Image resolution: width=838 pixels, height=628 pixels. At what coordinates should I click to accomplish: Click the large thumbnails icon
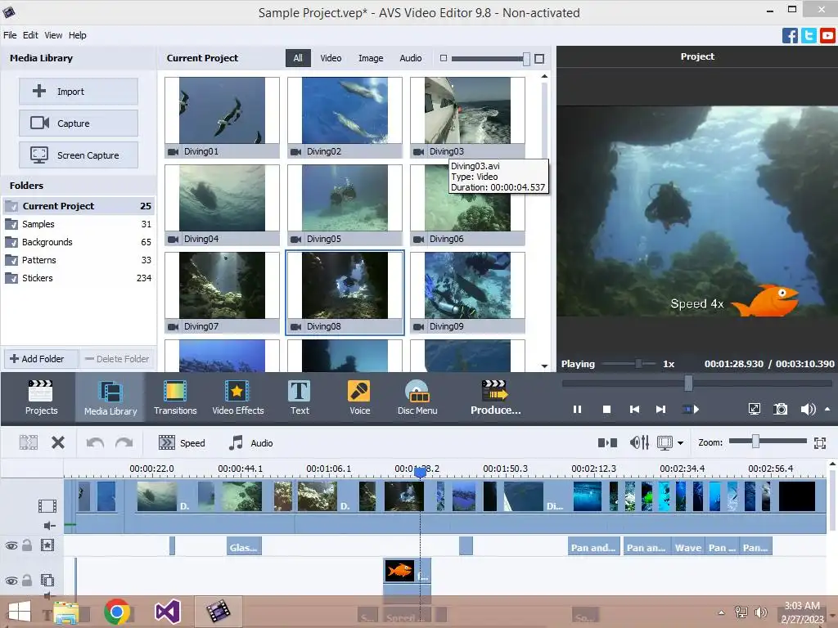(x=539, y=59)
